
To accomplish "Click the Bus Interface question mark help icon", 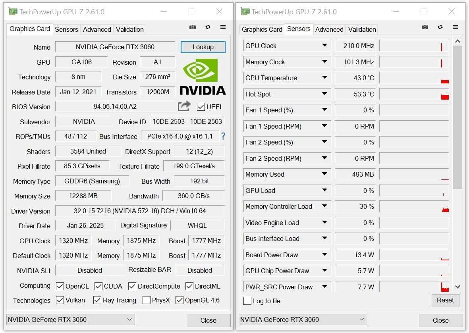I will (x=223, y=136).
